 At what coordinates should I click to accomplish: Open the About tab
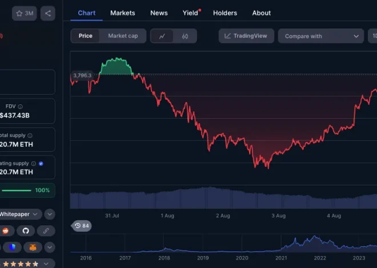tap(262, 13)
